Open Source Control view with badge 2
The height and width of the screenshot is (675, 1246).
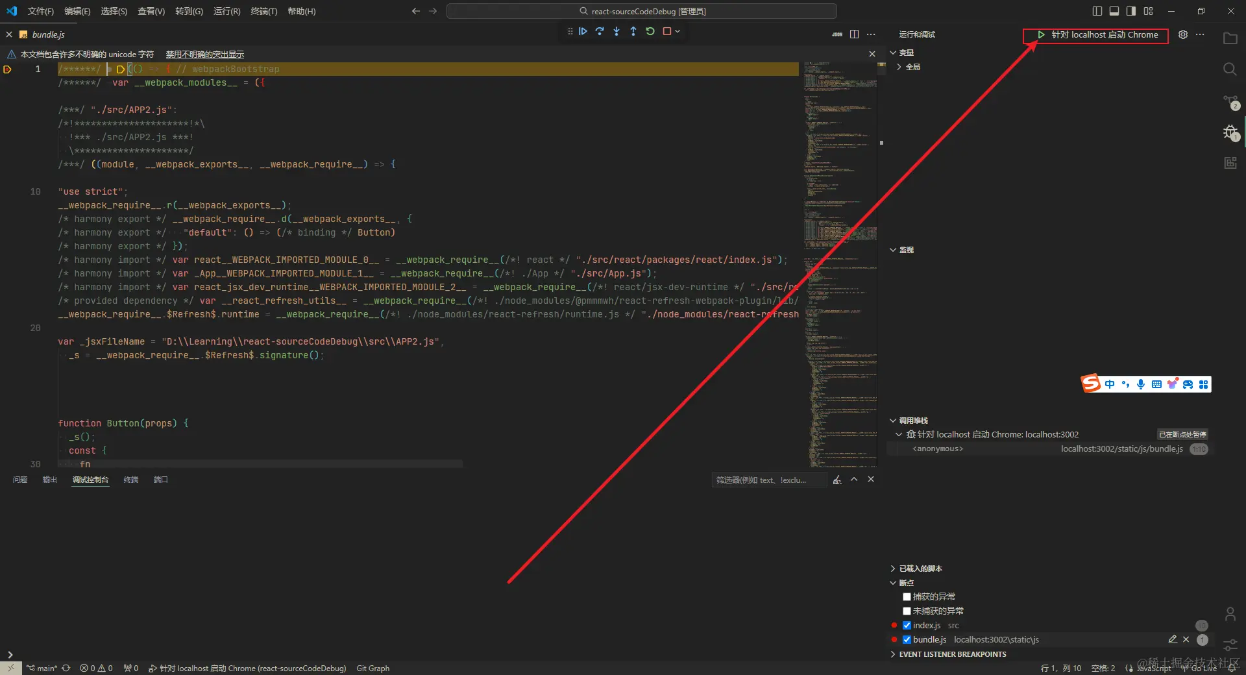coord(1230,101)
